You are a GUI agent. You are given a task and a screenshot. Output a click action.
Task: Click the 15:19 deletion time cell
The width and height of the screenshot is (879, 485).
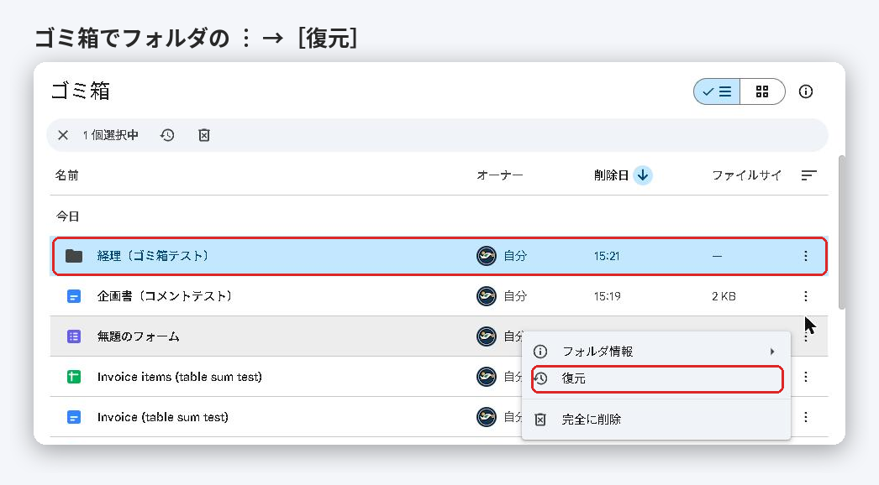607,296
